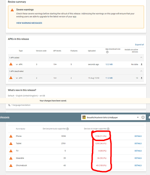This screenshot has width=150, height=175.
Task: Open Details for Tablet
Action: tap(138, 143)
